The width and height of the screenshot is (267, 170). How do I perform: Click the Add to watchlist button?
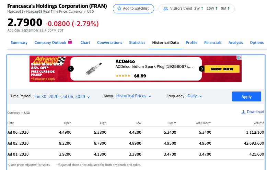click(x=133, y=9)
